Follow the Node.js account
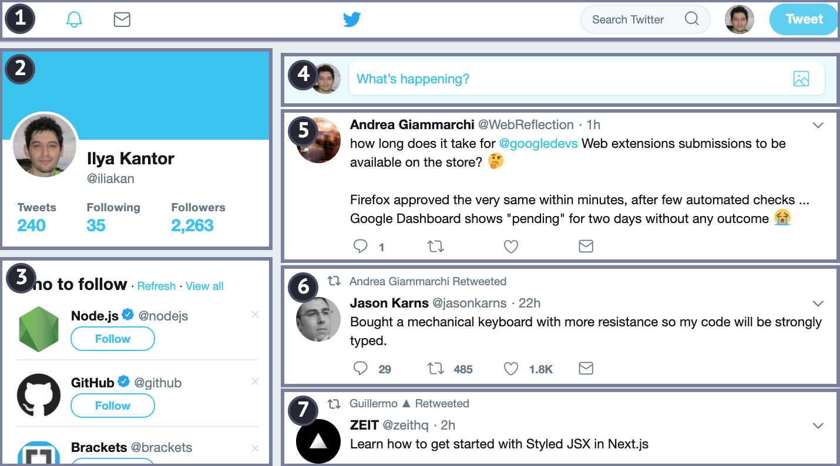The image size is (840, 466). coord(112,339)
